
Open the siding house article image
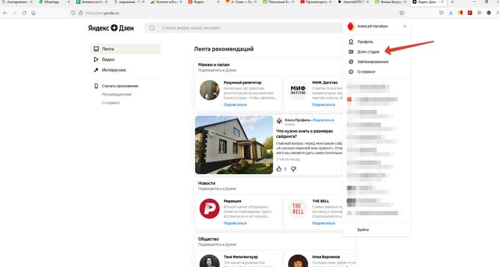[234, 145]
